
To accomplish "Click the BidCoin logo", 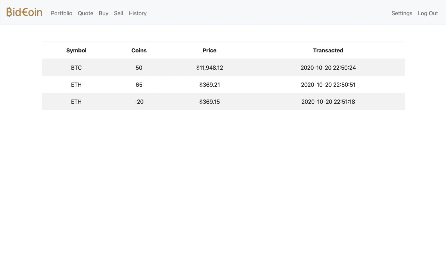I will coord(24,12).
